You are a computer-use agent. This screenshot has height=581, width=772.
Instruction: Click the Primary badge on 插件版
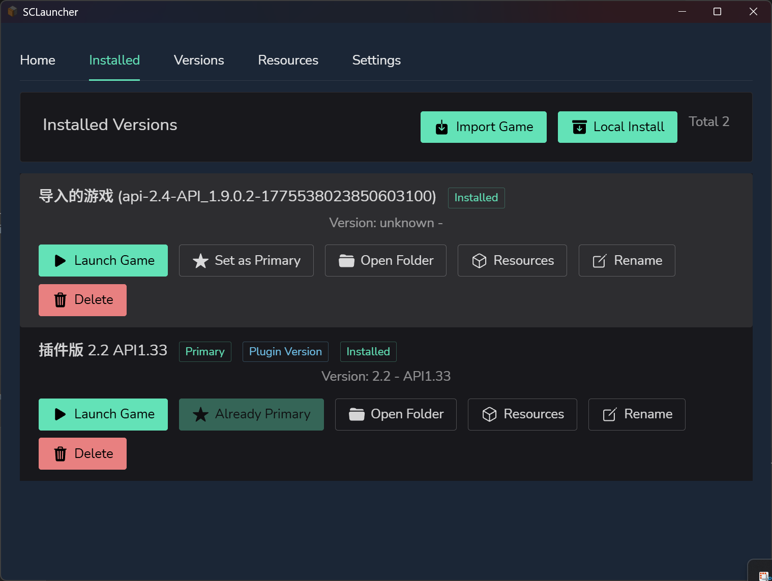(205, 352)
